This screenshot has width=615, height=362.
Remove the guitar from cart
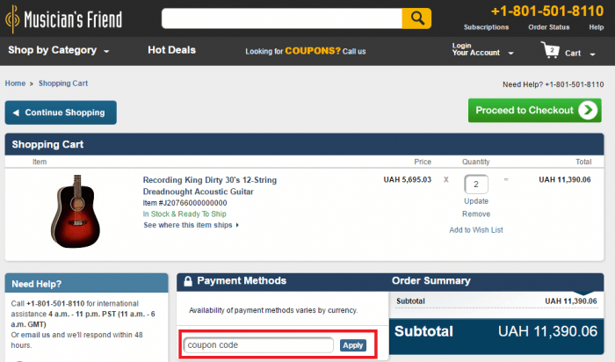[476, 214]
